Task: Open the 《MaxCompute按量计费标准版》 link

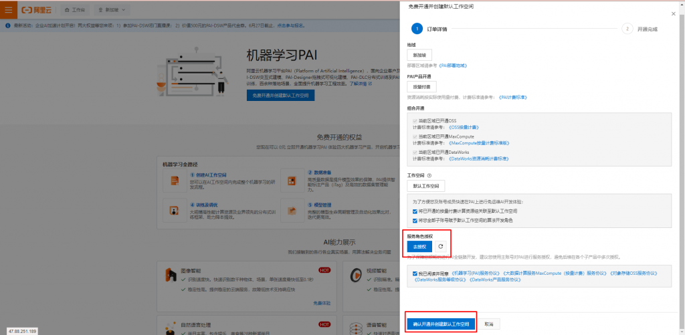Action: [x=479, y=143]
